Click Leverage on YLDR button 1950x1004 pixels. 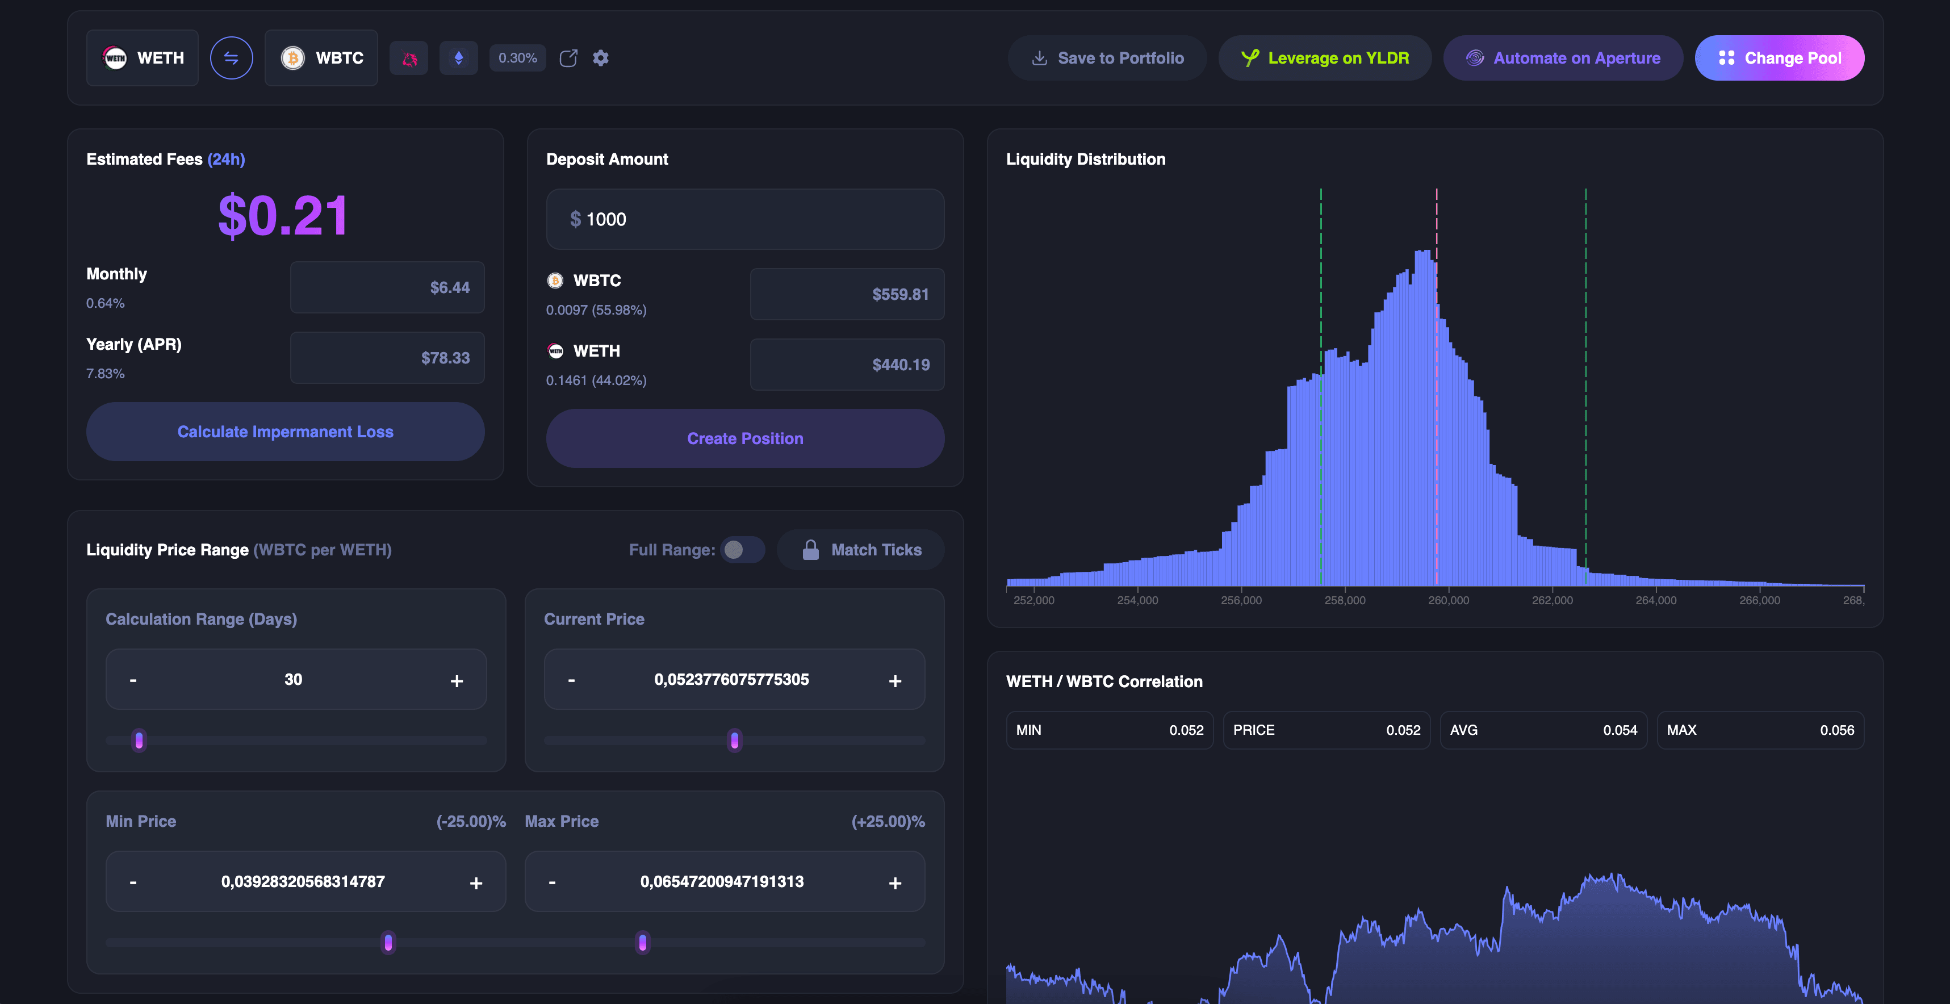(x=1325, y=57)
